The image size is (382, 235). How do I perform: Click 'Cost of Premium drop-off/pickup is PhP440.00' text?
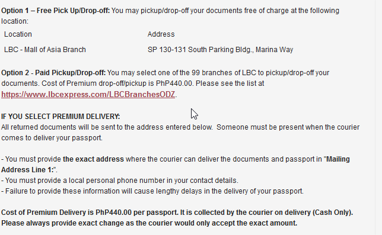(117, 83)
